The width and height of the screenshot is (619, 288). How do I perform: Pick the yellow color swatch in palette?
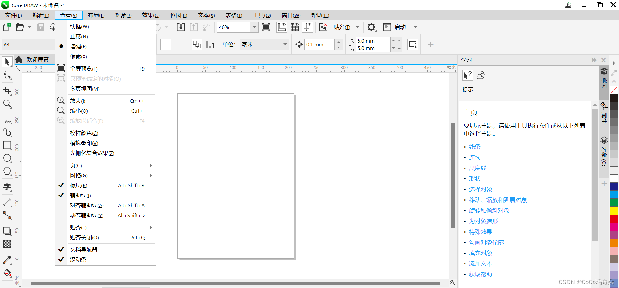[x=614, y=210]
